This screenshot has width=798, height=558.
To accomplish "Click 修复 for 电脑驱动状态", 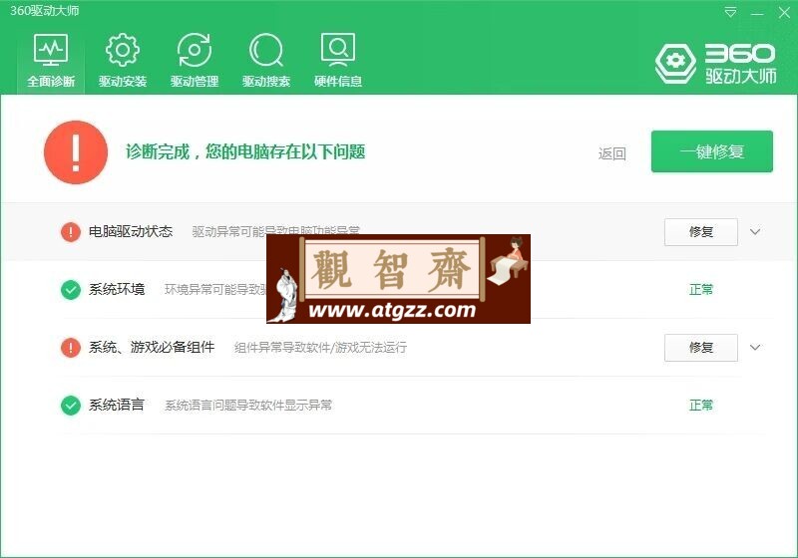I will pos(701,232).
